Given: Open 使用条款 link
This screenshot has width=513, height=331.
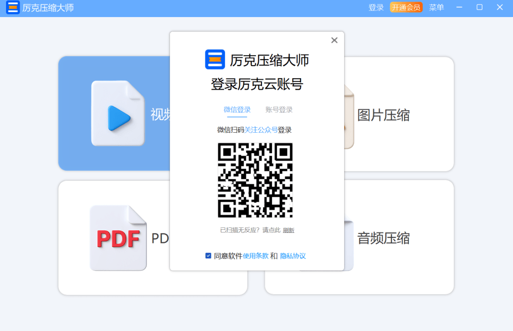Looking at the screenshot, I should point(255,256).
